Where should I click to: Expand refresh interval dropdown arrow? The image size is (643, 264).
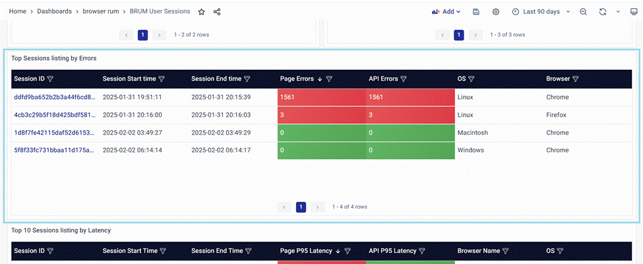618,12
